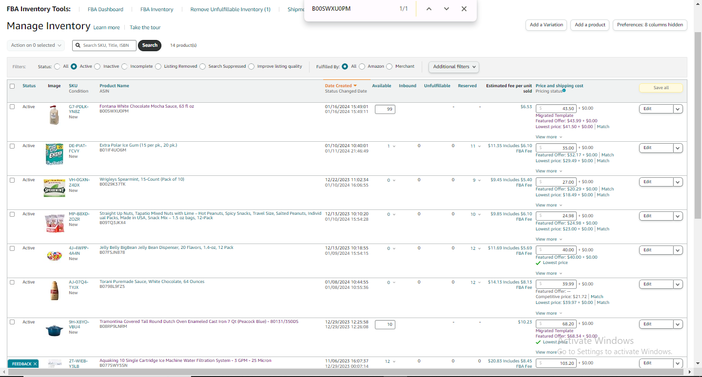Click Match beside Fontana lowest price $41.50
702x377 pixels.
603,127
